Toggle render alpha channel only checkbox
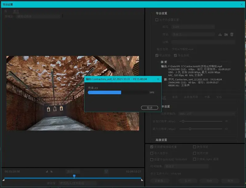 194,159
